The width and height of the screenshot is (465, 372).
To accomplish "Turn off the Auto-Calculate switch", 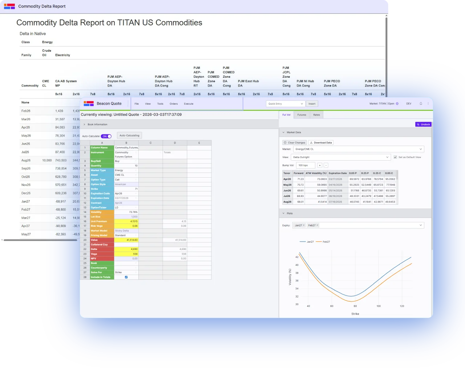I will click(106, 136).
